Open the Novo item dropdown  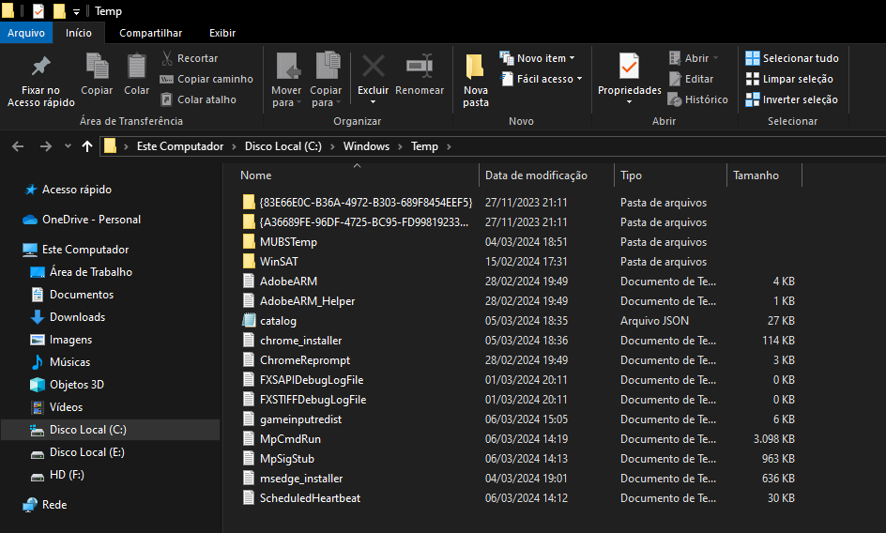538,58
